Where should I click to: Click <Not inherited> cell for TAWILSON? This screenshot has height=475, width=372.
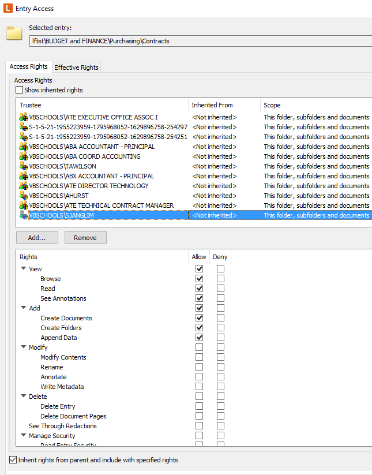click(215, 166)
